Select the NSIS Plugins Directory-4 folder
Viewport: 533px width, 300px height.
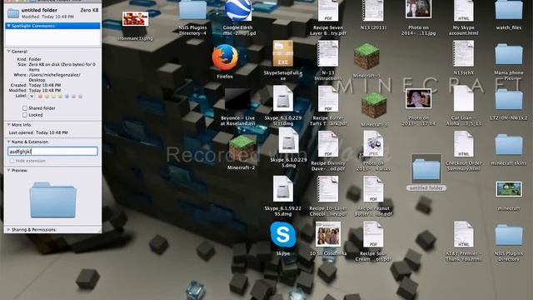pyautogui.click(x=192, y=10)
